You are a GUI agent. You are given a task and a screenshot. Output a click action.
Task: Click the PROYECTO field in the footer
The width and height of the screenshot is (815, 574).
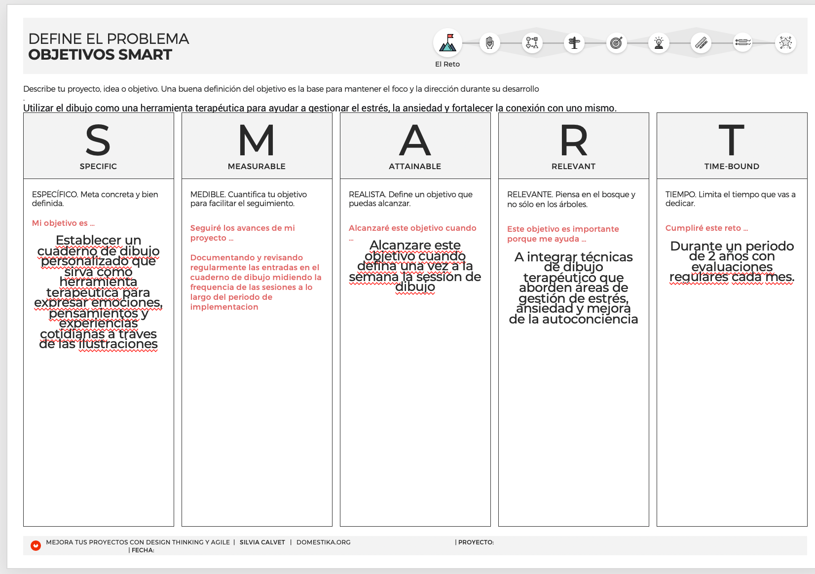476,542
